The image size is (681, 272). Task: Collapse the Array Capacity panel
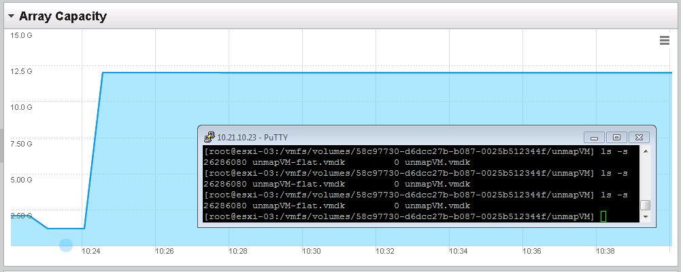tap(12, 16)
